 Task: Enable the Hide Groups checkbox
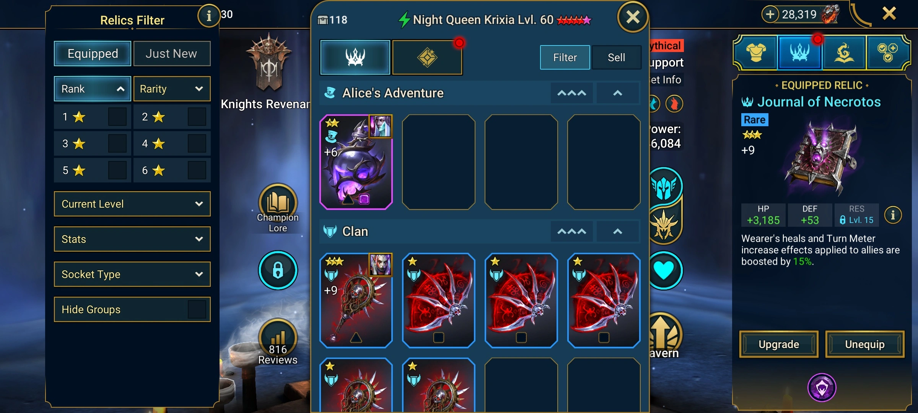pos(197,309)
